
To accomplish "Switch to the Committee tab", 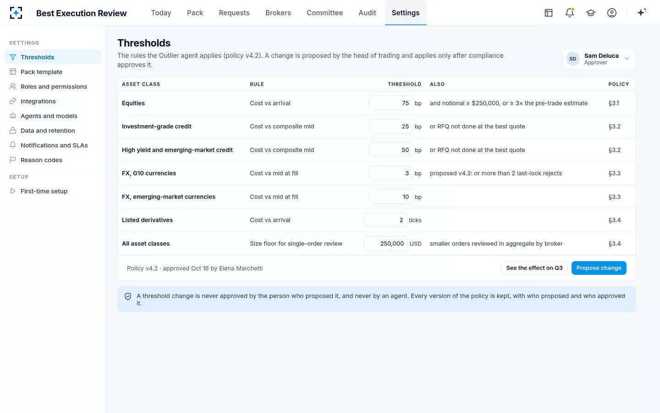I will click(x=324, y=13).
